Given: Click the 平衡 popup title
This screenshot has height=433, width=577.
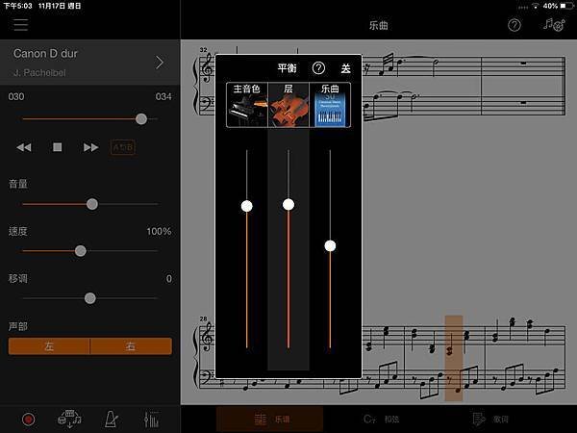Looking at the screenshot, I should point(287,68).
